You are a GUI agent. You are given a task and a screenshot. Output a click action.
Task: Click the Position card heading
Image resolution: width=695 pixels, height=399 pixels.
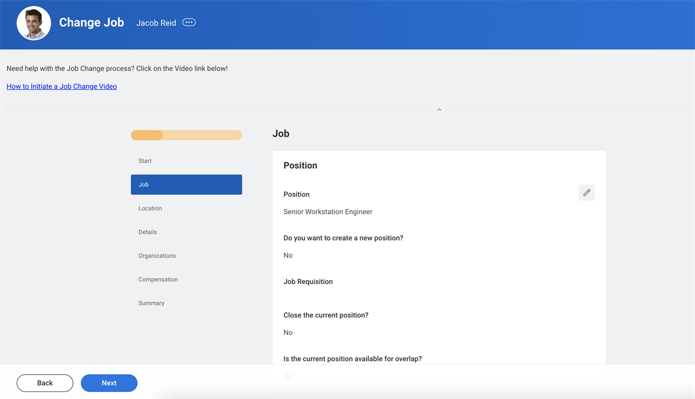point(300,165)
